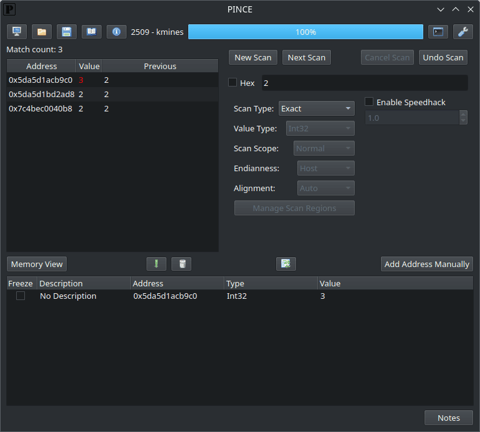480x432 pixels.
Task: Click Manage Scan Regions button
Action: tap(294, 208)
